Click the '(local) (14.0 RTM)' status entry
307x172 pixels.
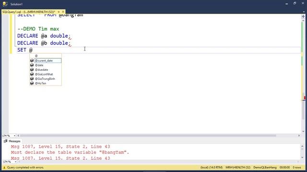click(212, 168)
